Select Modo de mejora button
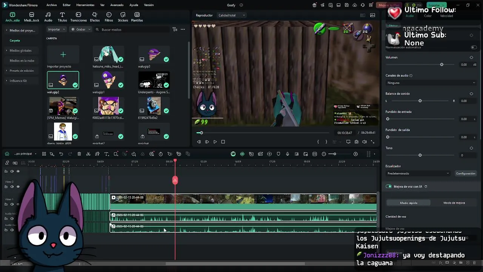Screen dimensions: 483x272 [454, 203]
